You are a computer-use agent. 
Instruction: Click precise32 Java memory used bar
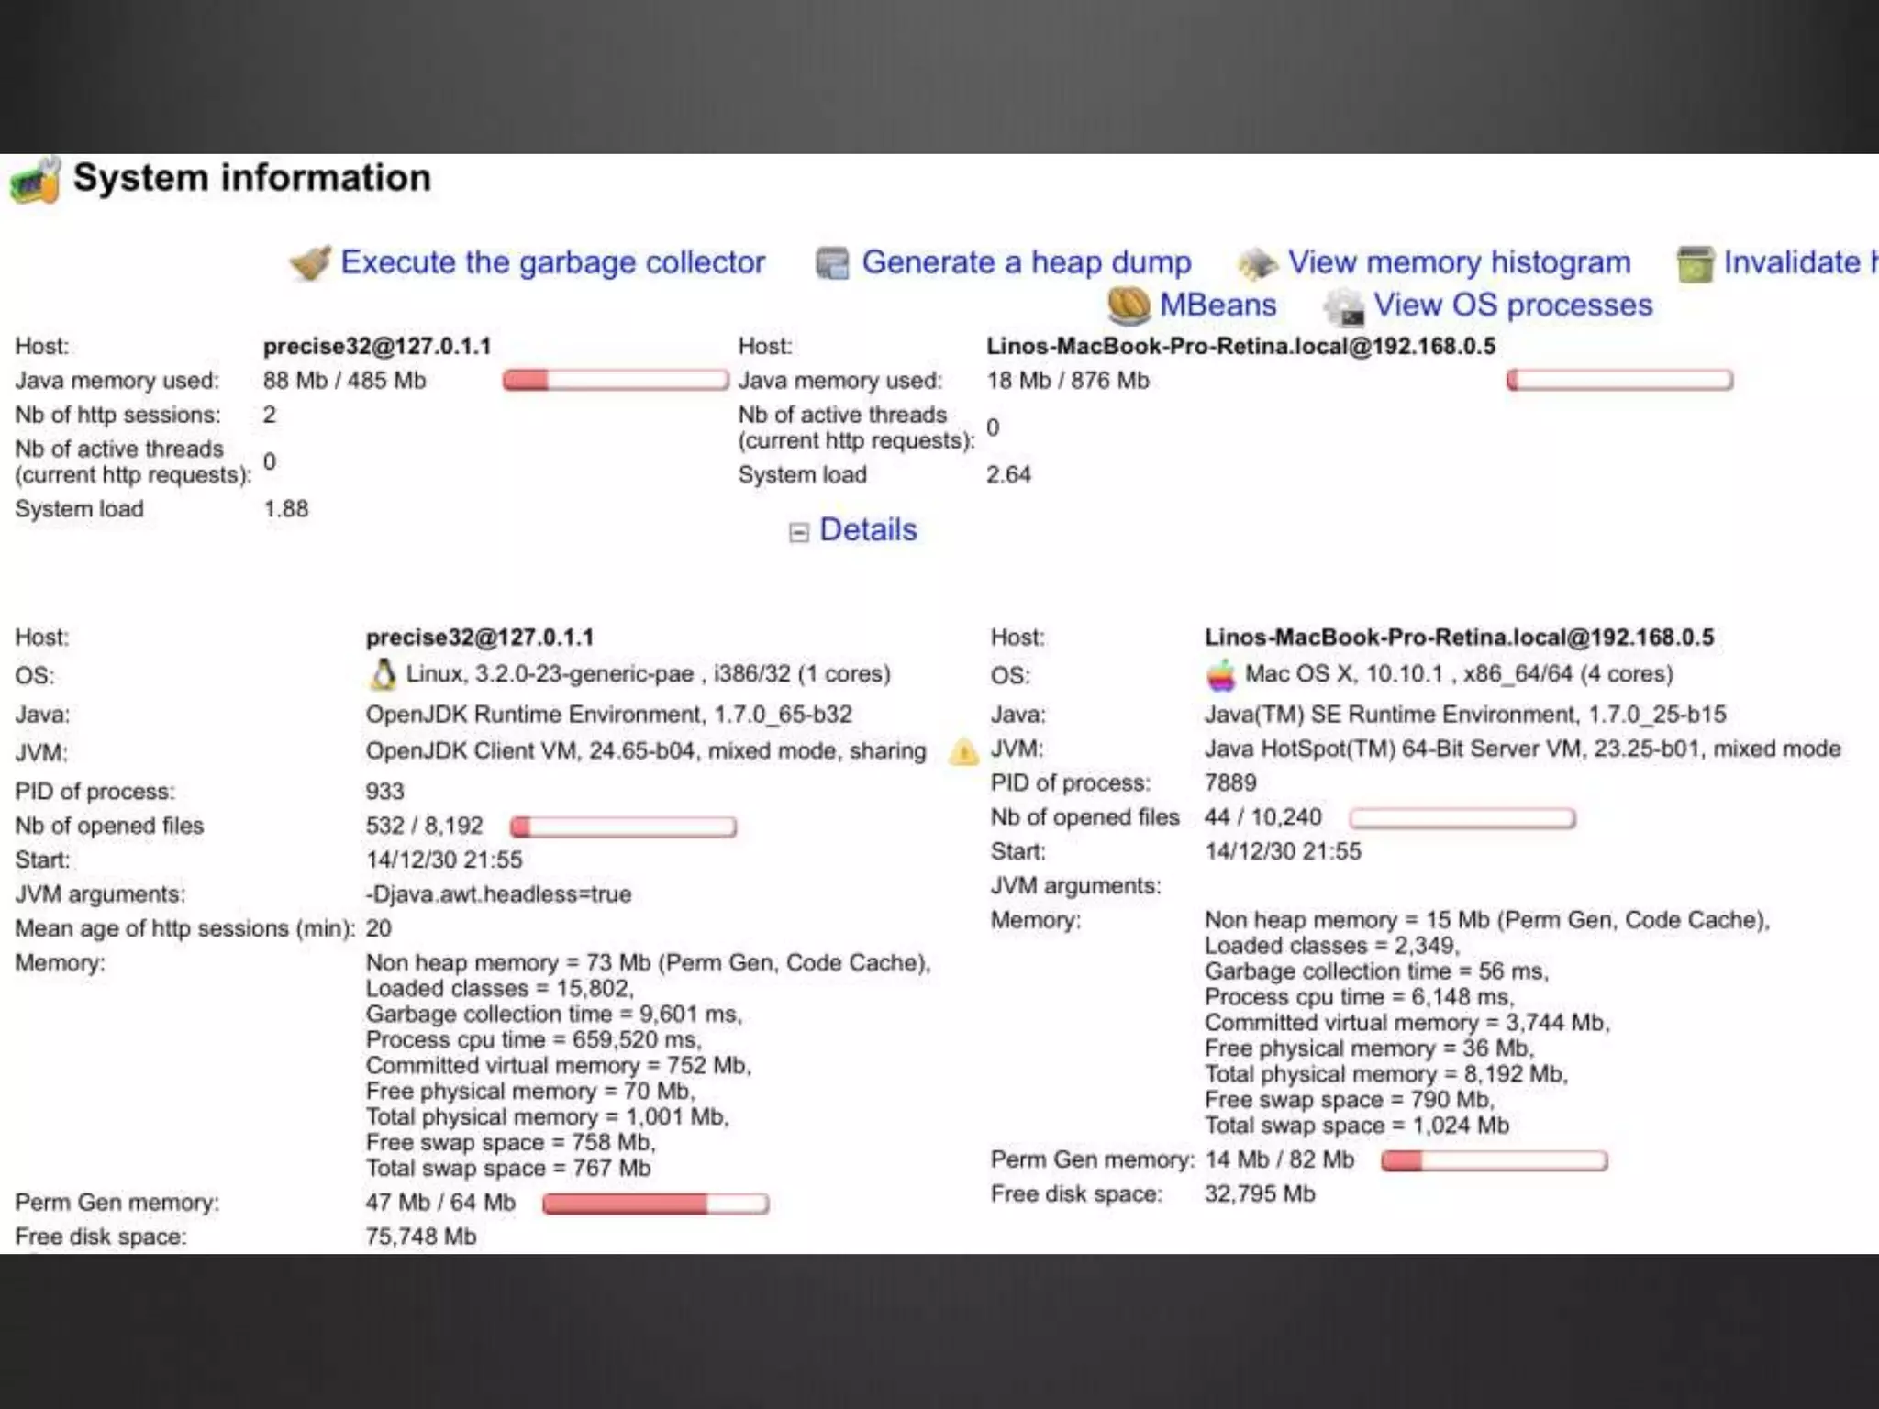[x=615, y=380]
